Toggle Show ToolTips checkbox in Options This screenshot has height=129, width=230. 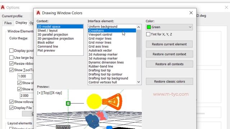[11, 70]
